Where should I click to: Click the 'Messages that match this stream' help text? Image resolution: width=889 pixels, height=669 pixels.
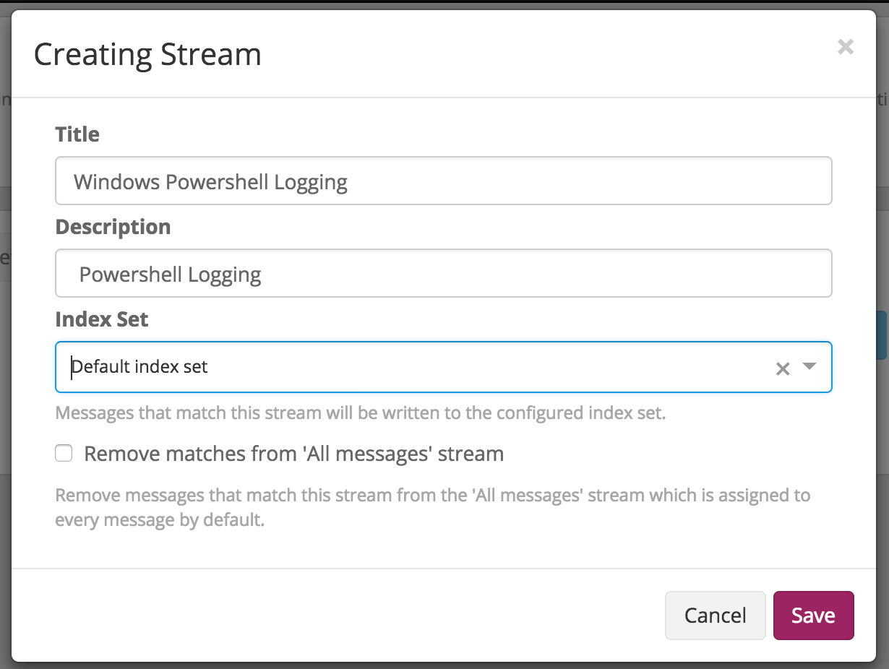tap(360, 413)
